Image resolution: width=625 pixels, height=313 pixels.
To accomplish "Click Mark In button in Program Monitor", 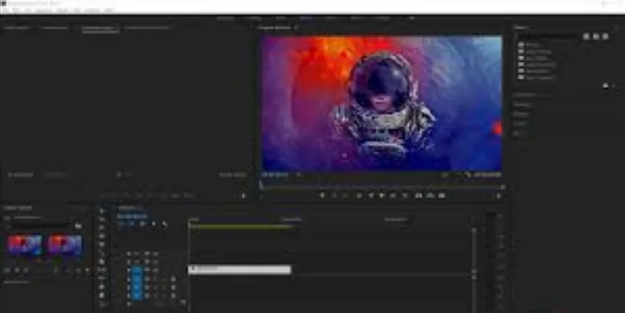I will tap(335, 195).
